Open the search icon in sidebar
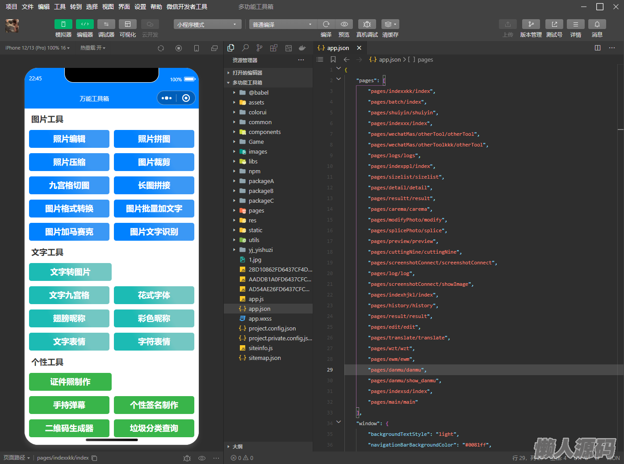 (x=245, y=48)
